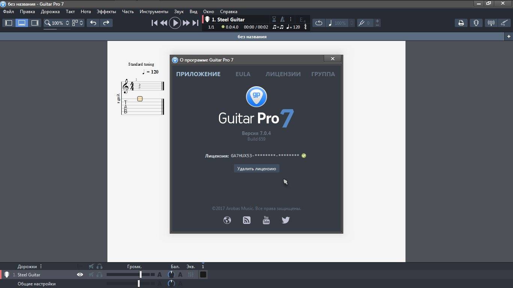Open the Правка menu

[x=27, y=12]
